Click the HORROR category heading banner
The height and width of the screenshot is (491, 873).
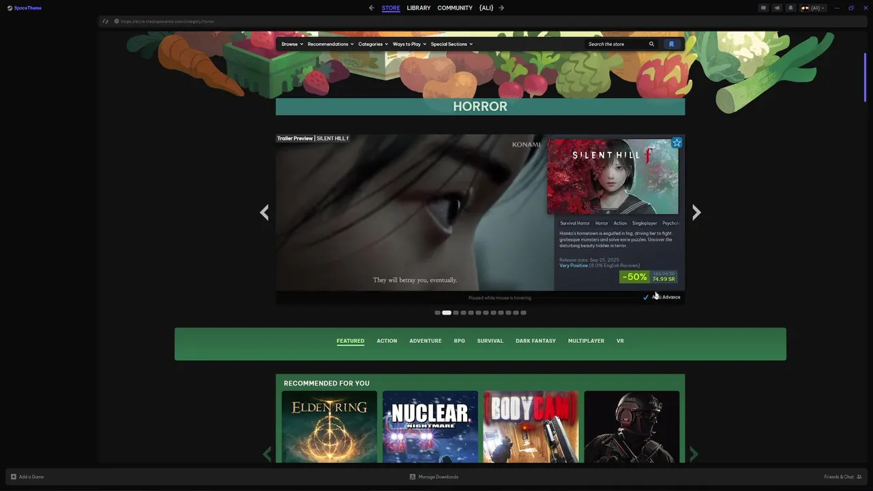coord(480,106)
